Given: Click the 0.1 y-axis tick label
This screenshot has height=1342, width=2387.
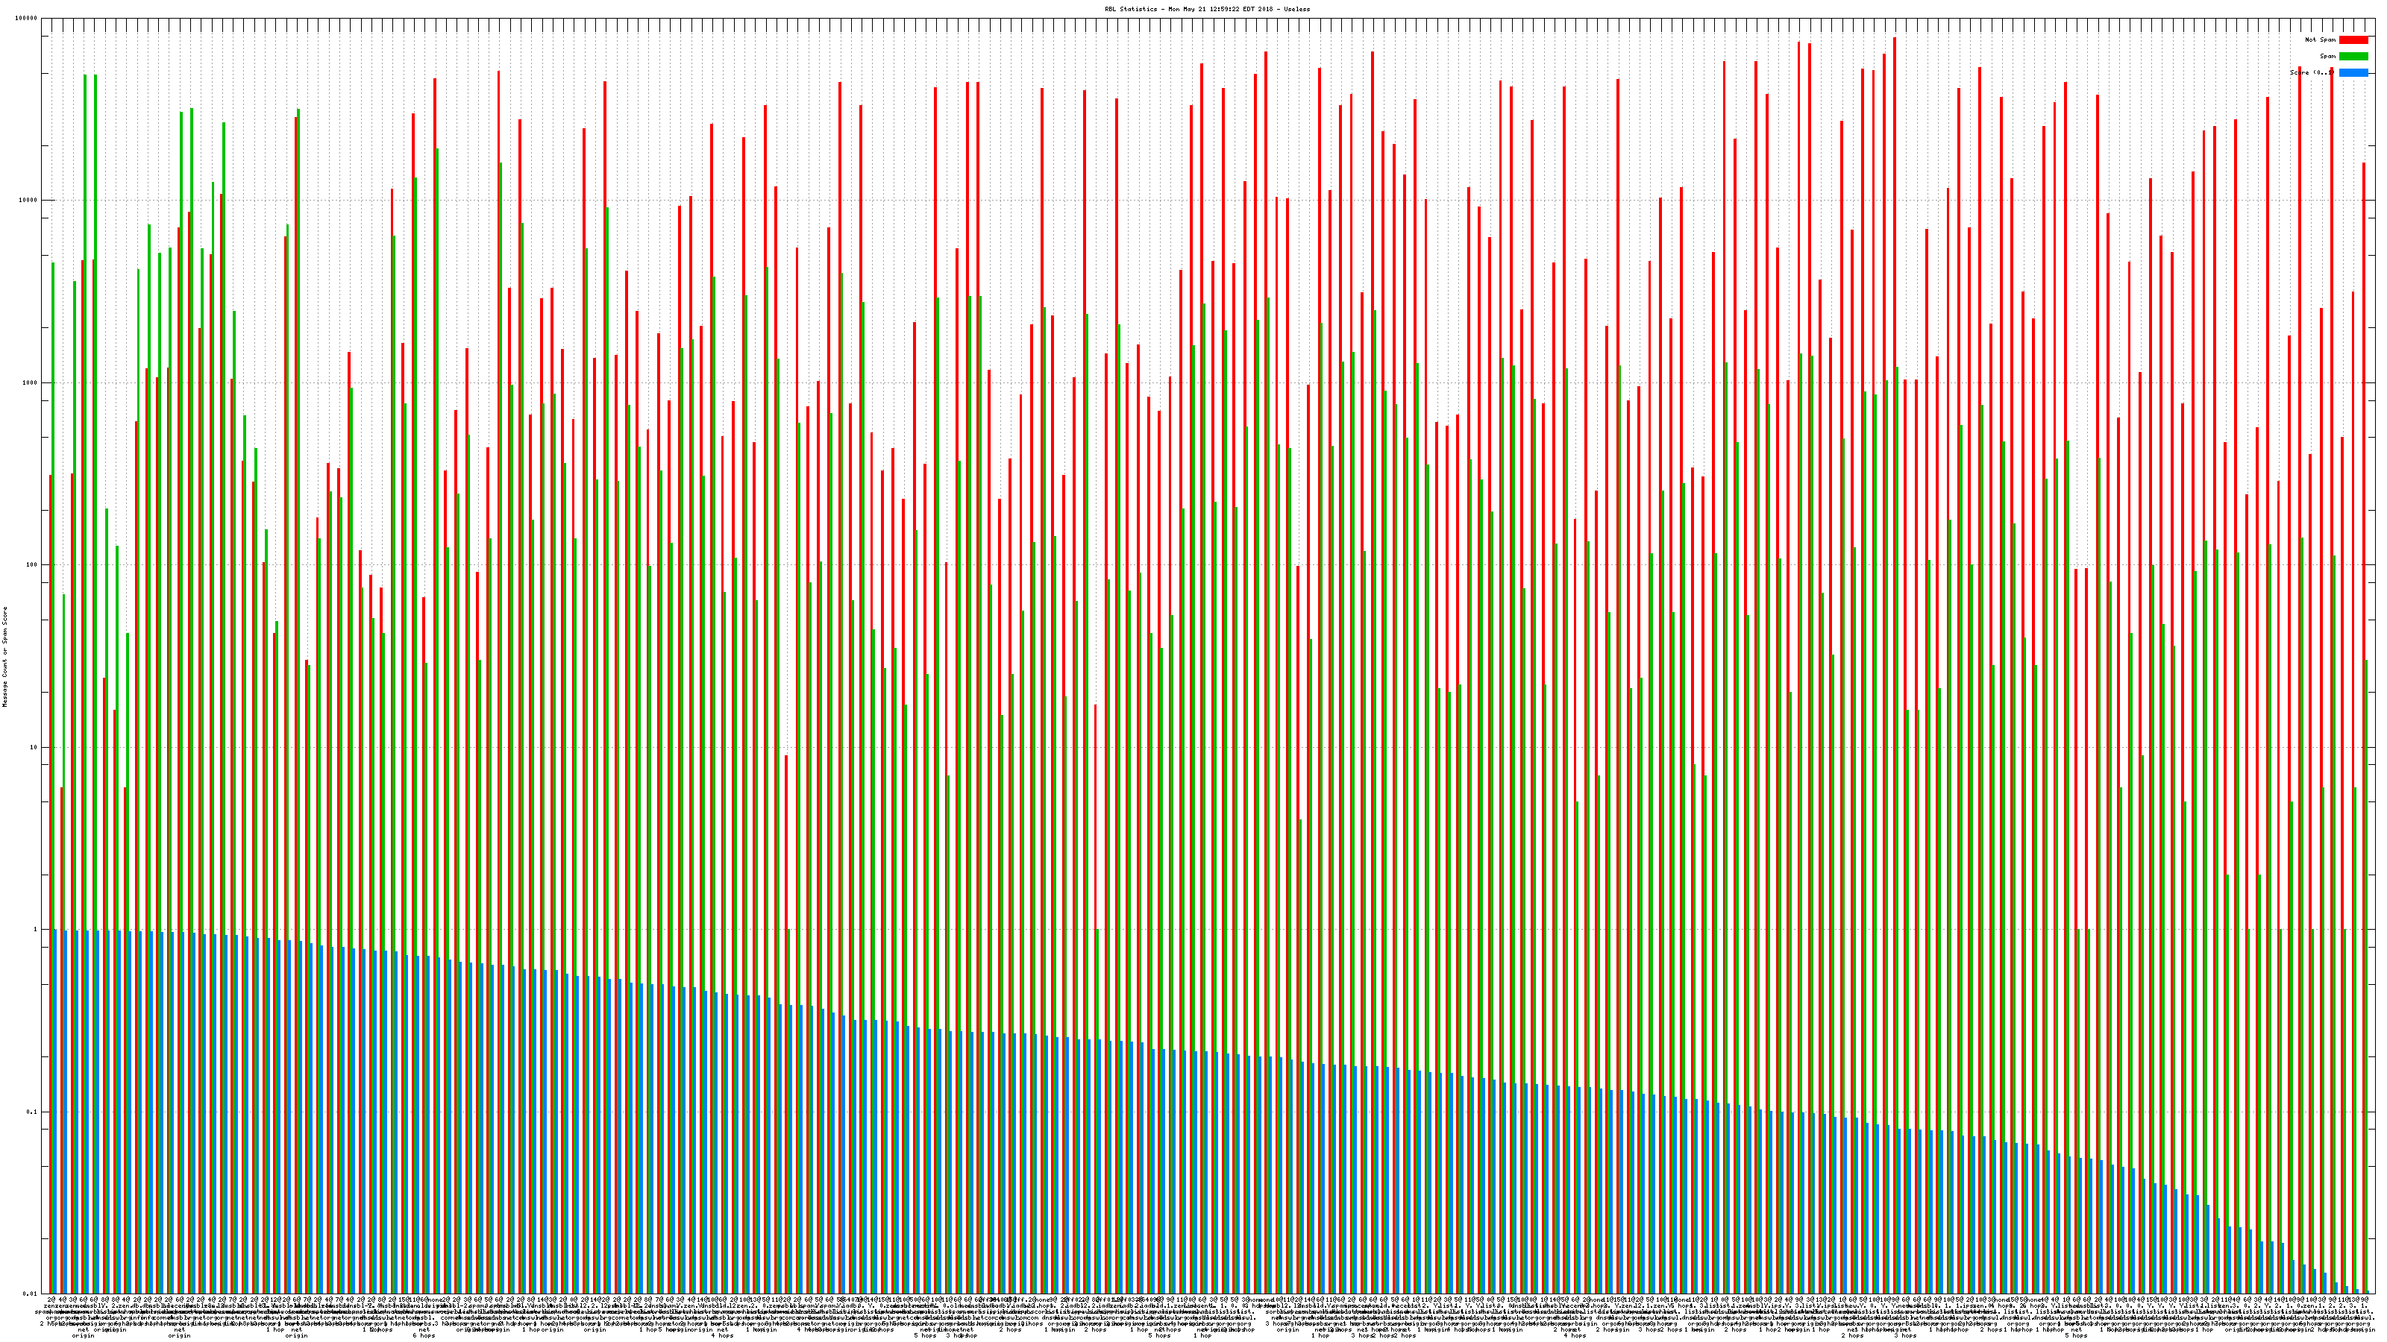Looking at the screenshot, I should coord(32,1112).
